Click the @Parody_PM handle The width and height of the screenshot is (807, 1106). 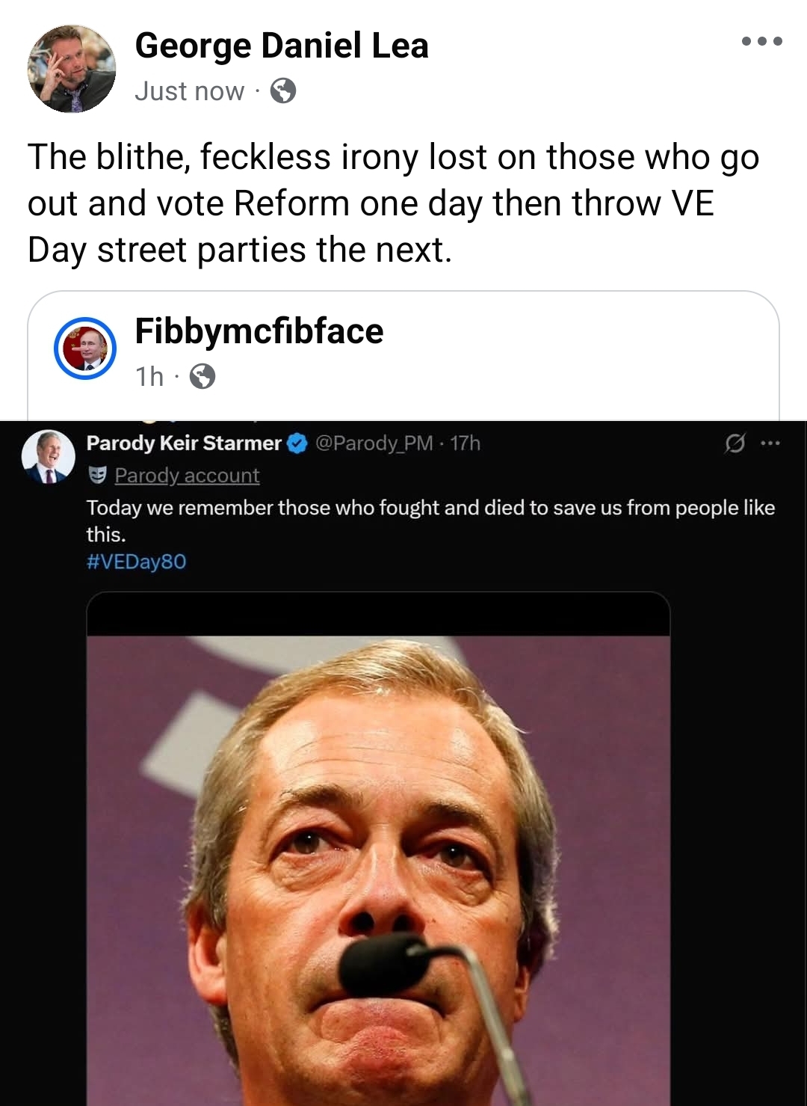point(374,443)
